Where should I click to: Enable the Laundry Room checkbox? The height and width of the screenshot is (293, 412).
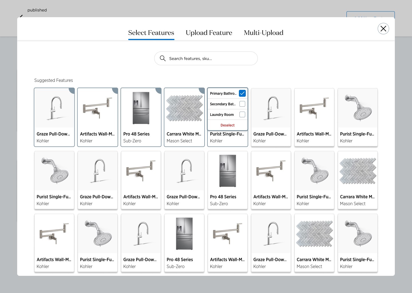tap(242, 114)
